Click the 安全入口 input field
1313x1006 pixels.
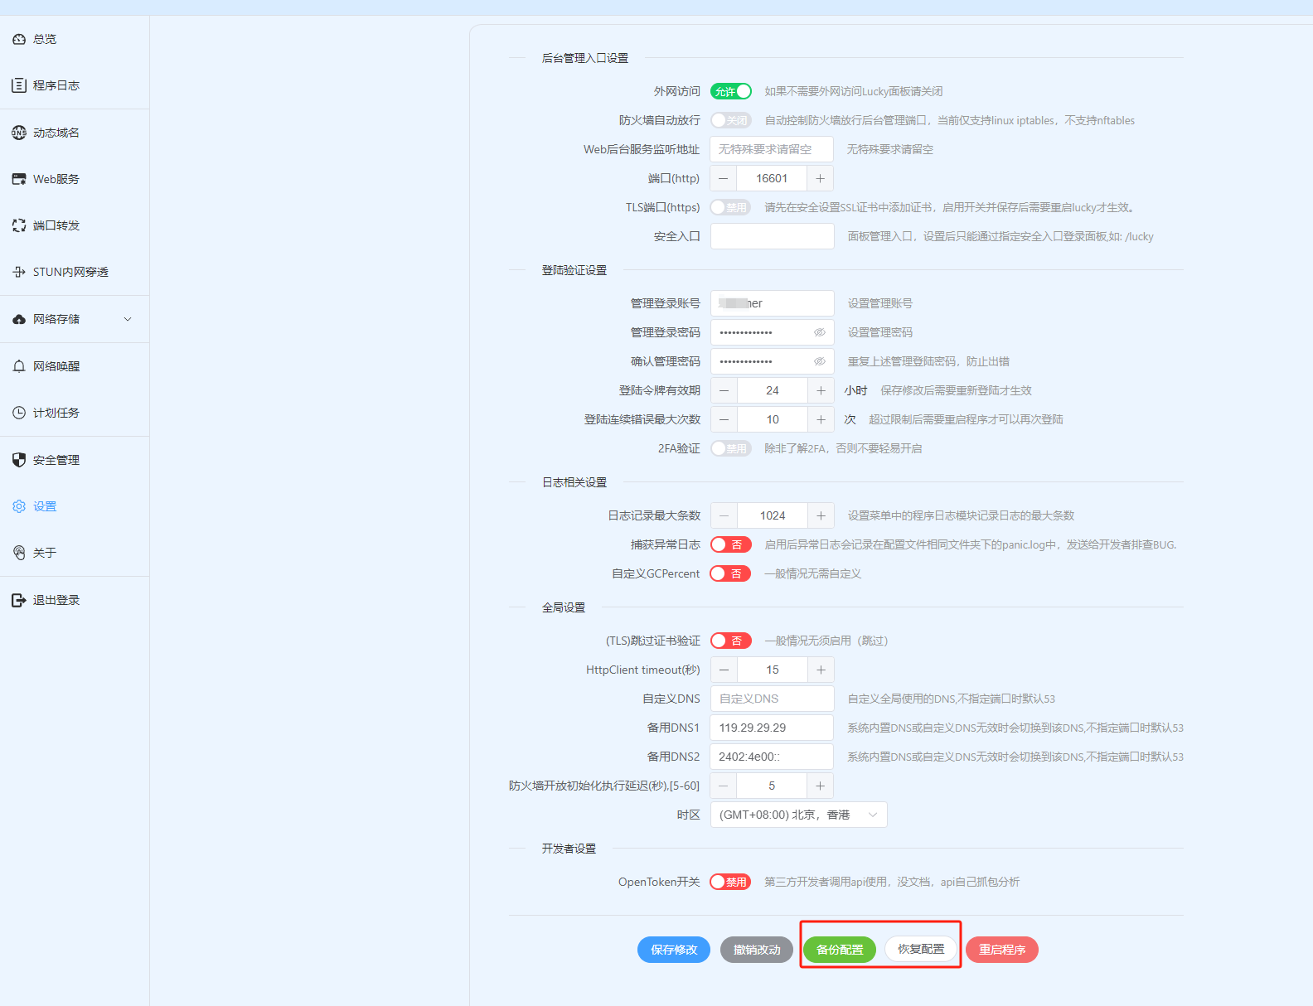point(772,236)
